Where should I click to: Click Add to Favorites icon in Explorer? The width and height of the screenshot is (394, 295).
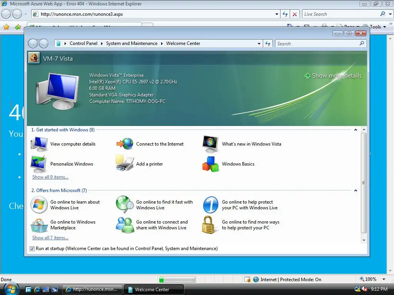(x=18, y=27)
